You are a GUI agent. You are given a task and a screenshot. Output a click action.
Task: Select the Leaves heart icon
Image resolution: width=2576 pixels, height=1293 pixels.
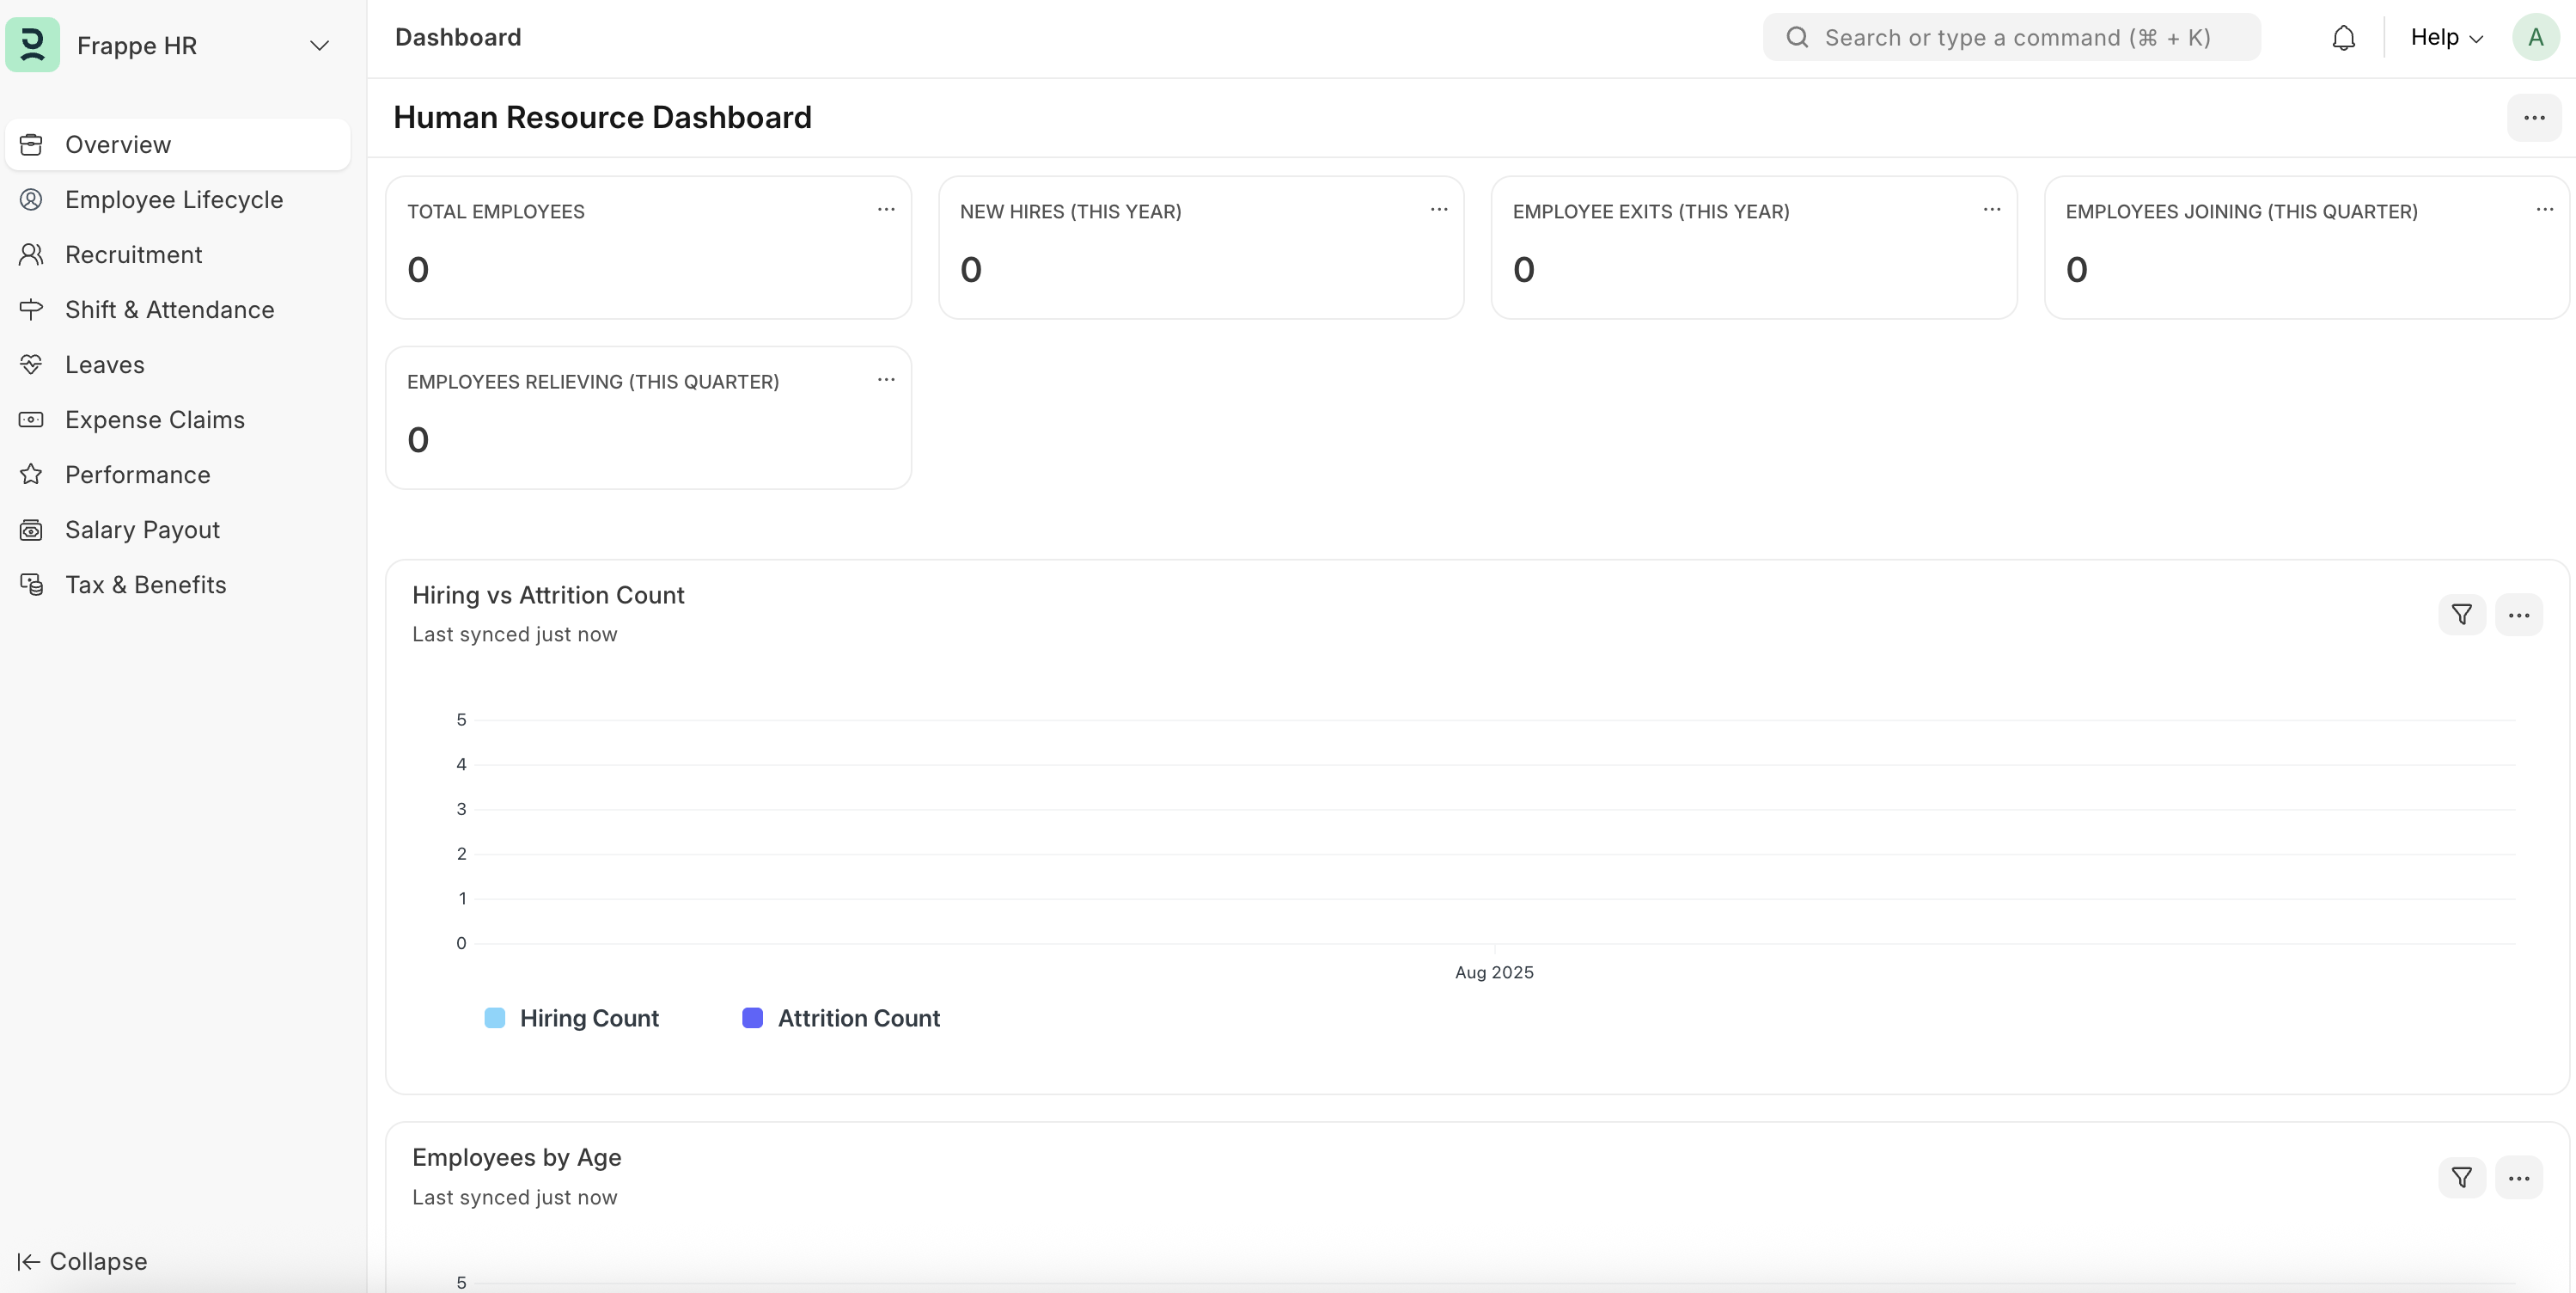[x=31, y=365]
